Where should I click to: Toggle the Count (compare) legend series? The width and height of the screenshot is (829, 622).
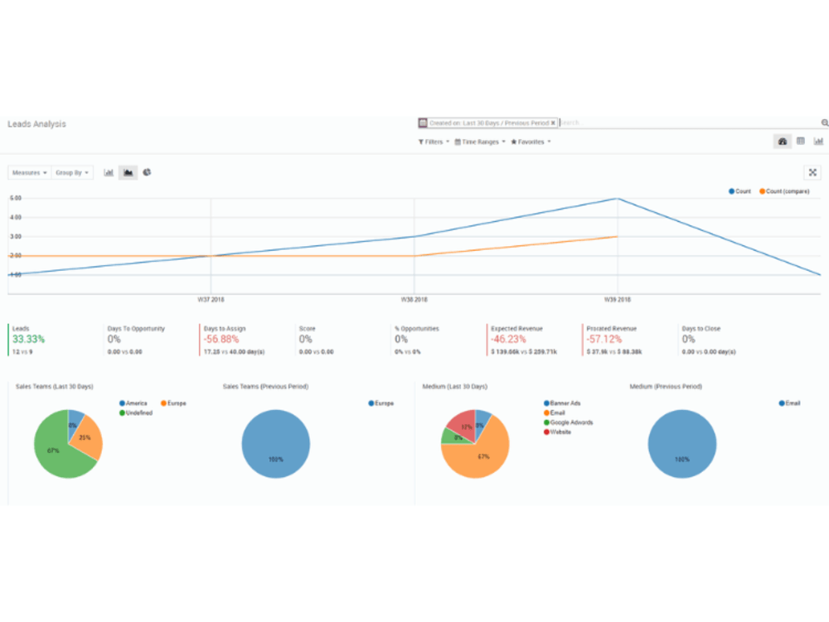click(x=784, y=191)
